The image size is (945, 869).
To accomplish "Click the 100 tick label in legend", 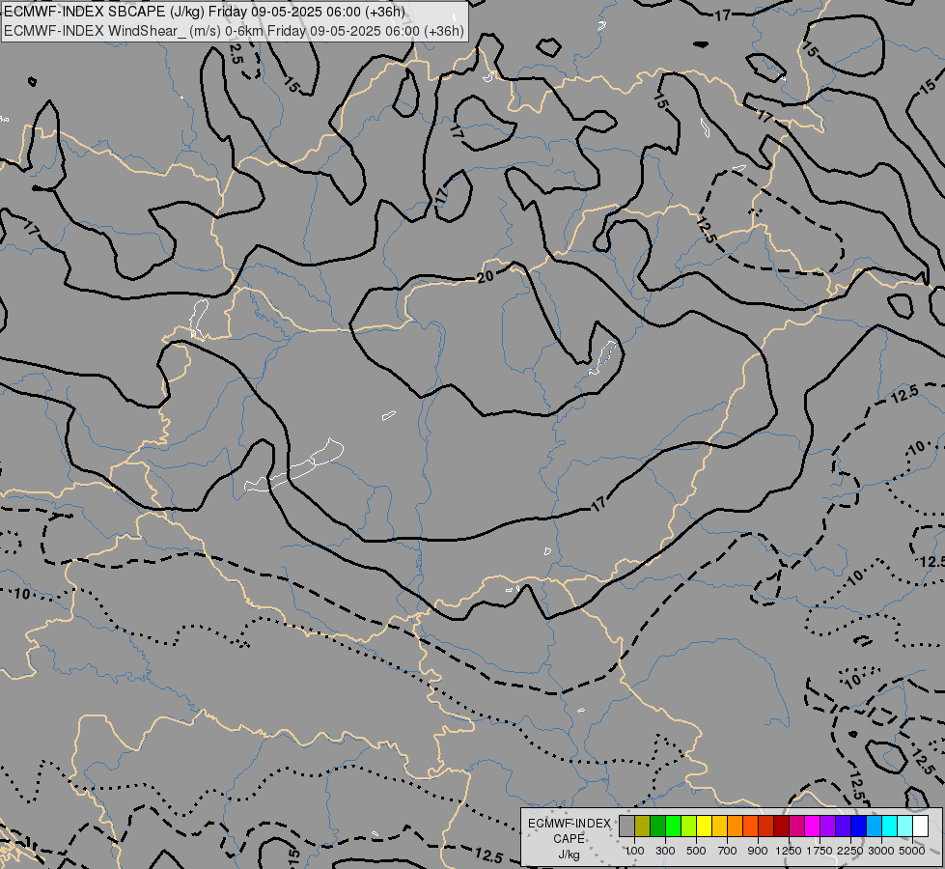I will point(634,851).
